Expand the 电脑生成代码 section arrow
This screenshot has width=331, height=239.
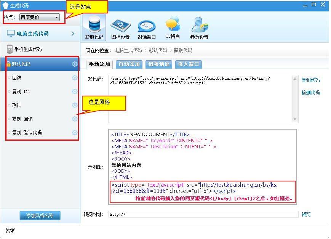click(73, 34)
